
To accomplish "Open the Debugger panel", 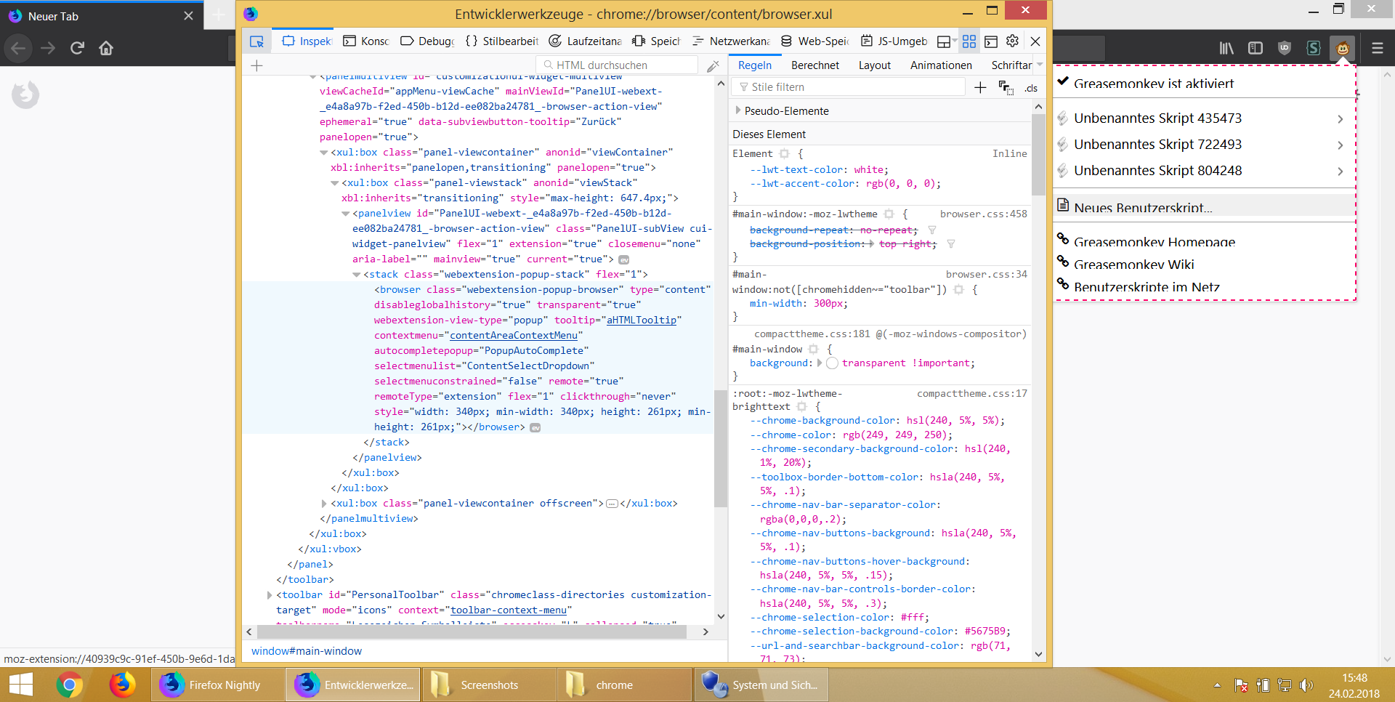I will pos(427,41).
